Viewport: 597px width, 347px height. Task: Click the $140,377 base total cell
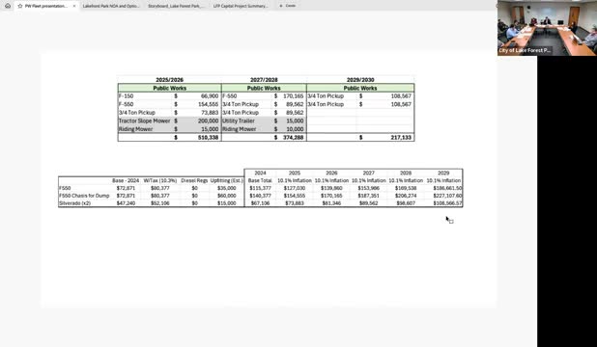(260, 196)
